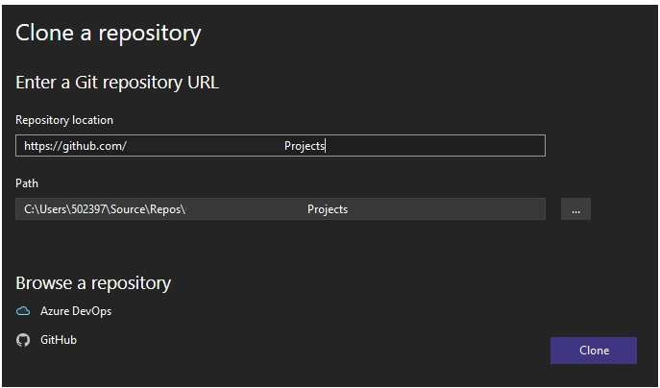This screenshot has width=660, height=388.
Task: Click the word Projects in Path field
Action: [328, 209]
